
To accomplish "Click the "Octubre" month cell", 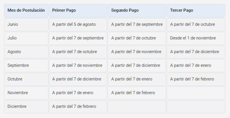I will click(15, 79).
